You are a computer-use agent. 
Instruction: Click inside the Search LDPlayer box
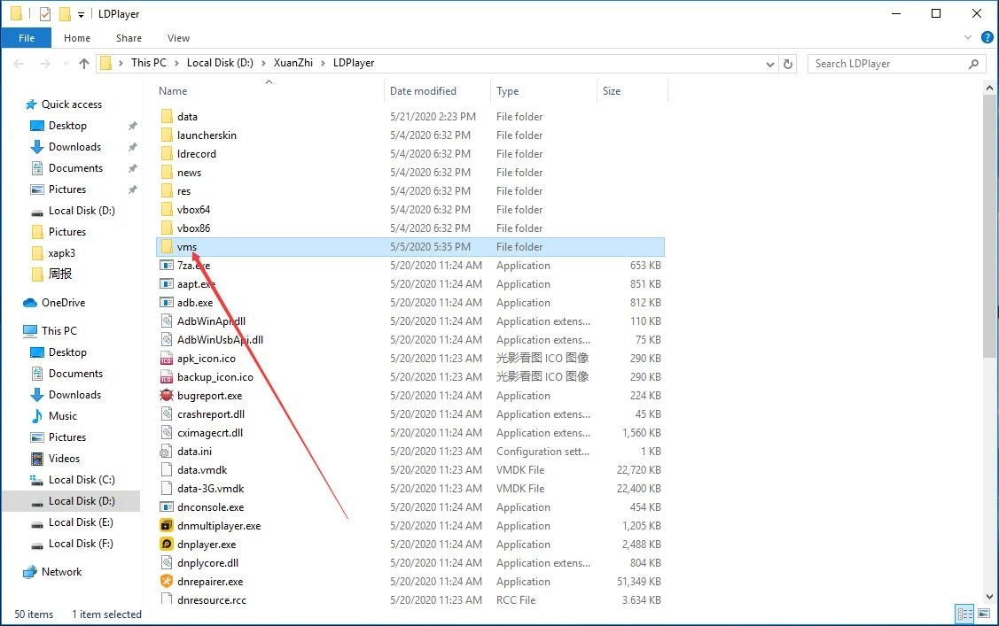886,63
